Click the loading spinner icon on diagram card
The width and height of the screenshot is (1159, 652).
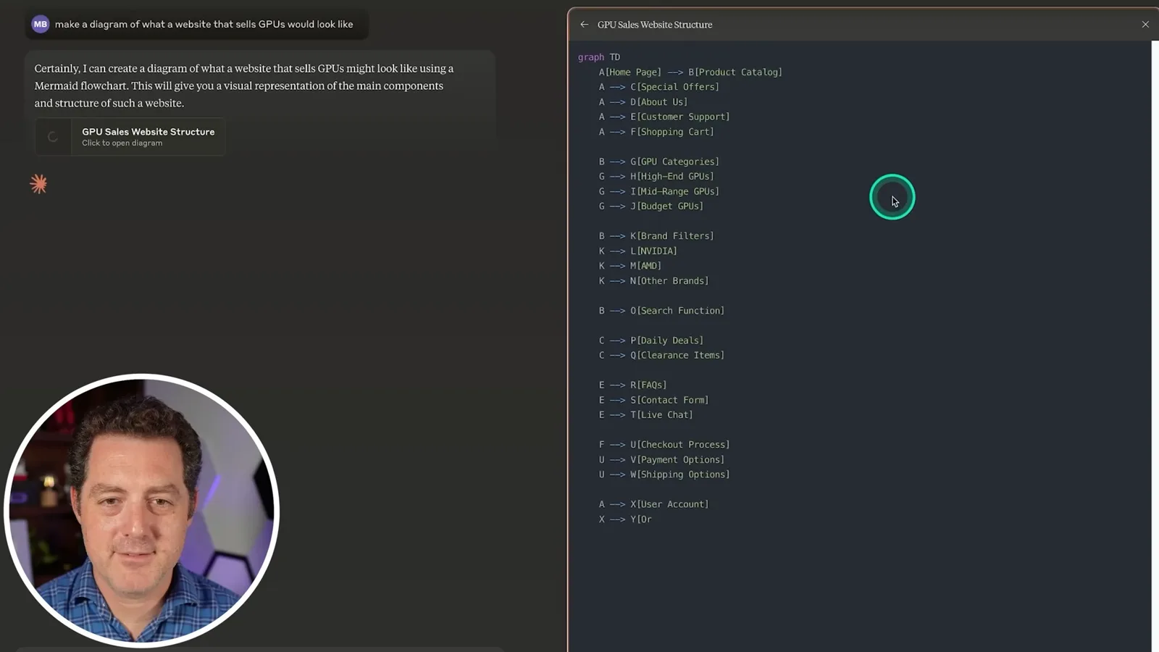coord(53,137)
